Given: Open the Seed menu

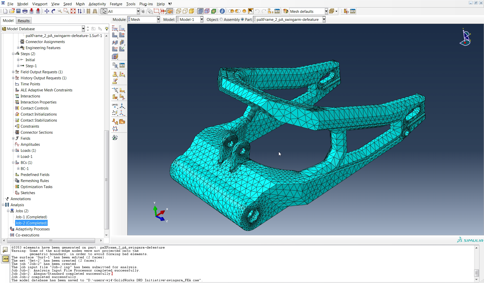Looking at the screenshot, I should tap(68, 4).
